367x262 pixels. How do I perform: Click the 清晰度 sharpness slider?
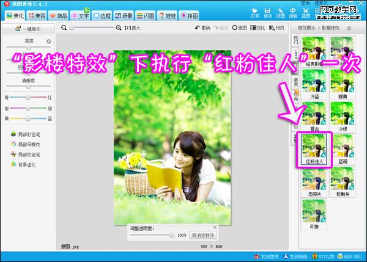pyautogui.click(x=28, y=86)
